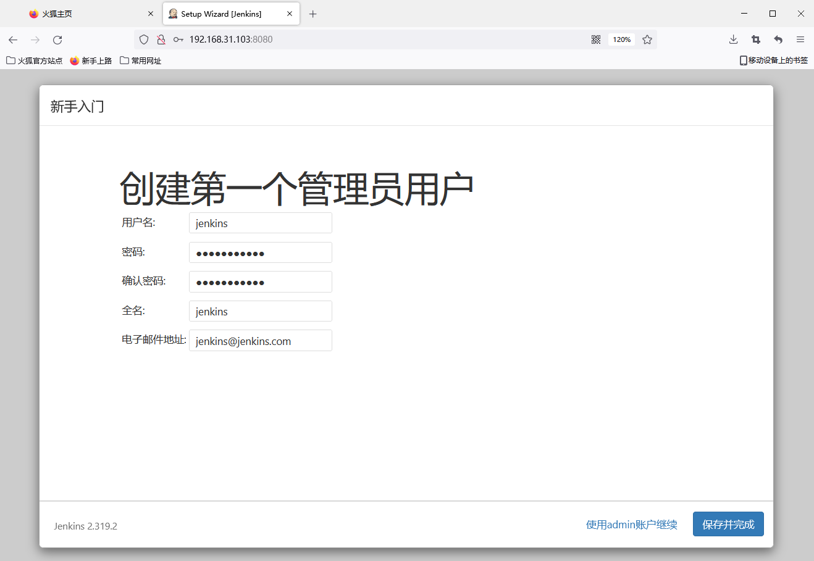Click the screenshot crop icon
This screenshot has width=814, height=561.
[755, 39]
